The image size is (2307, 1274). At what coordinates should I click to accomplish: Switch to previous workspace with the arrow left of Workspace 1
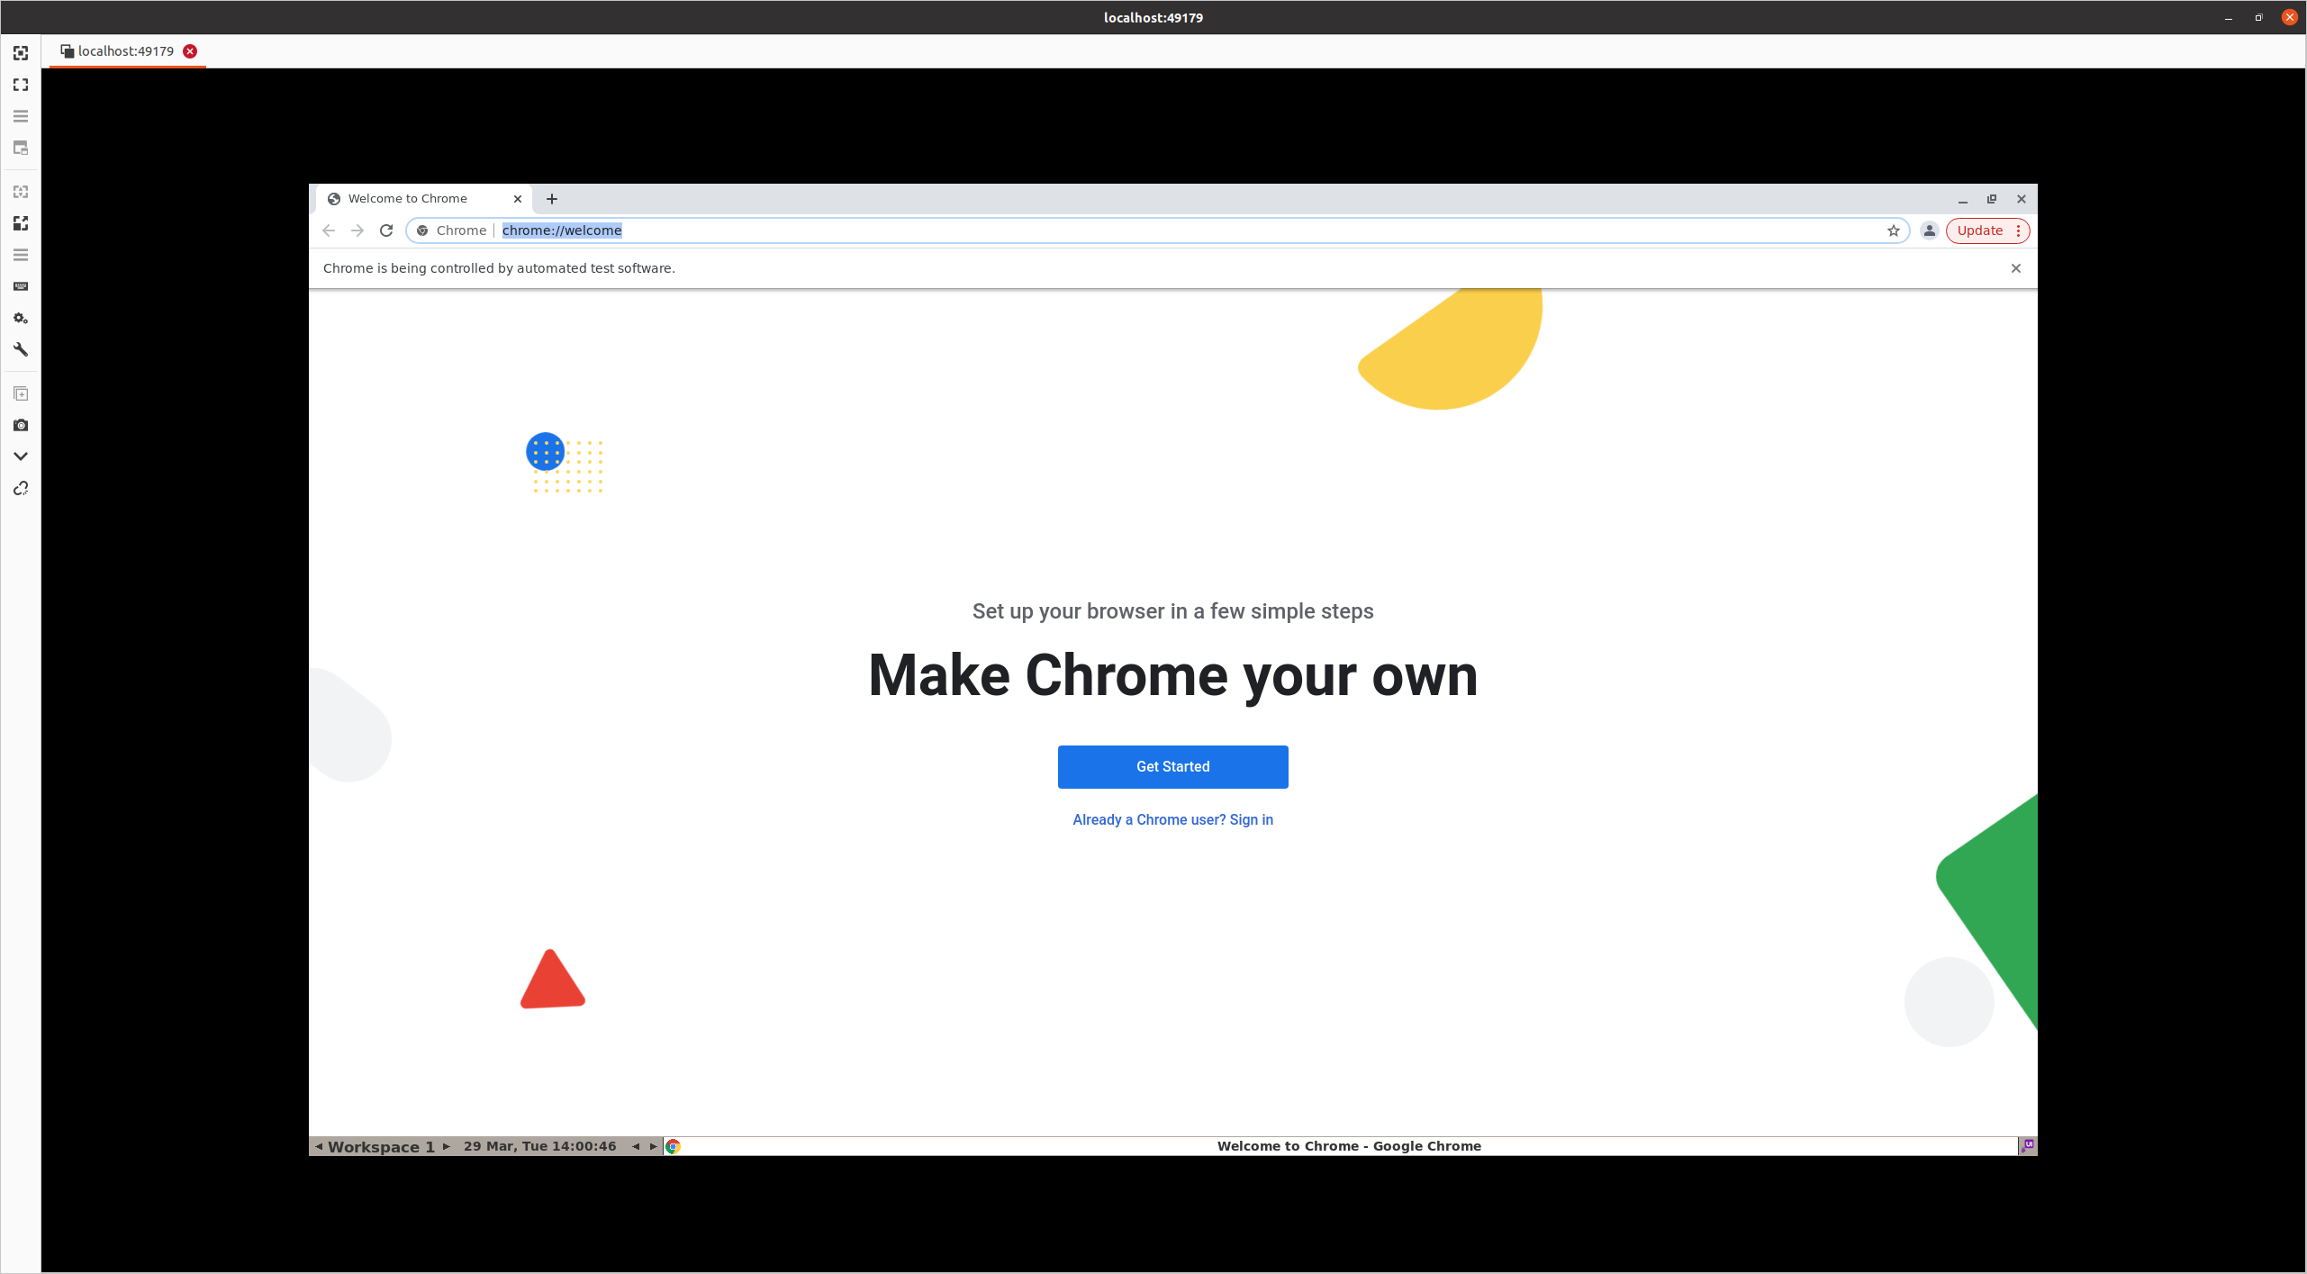tap(319, 1146)
